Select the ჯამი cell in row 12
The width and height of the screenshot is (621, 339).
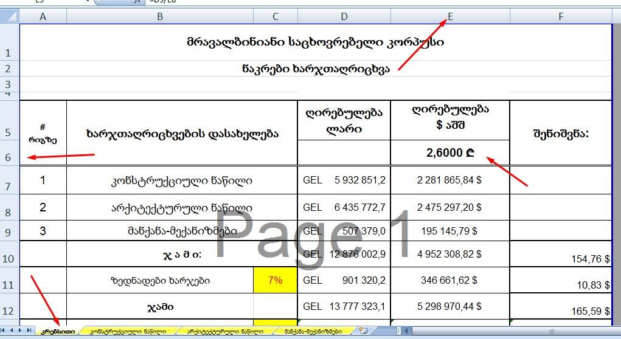(160, 306)
